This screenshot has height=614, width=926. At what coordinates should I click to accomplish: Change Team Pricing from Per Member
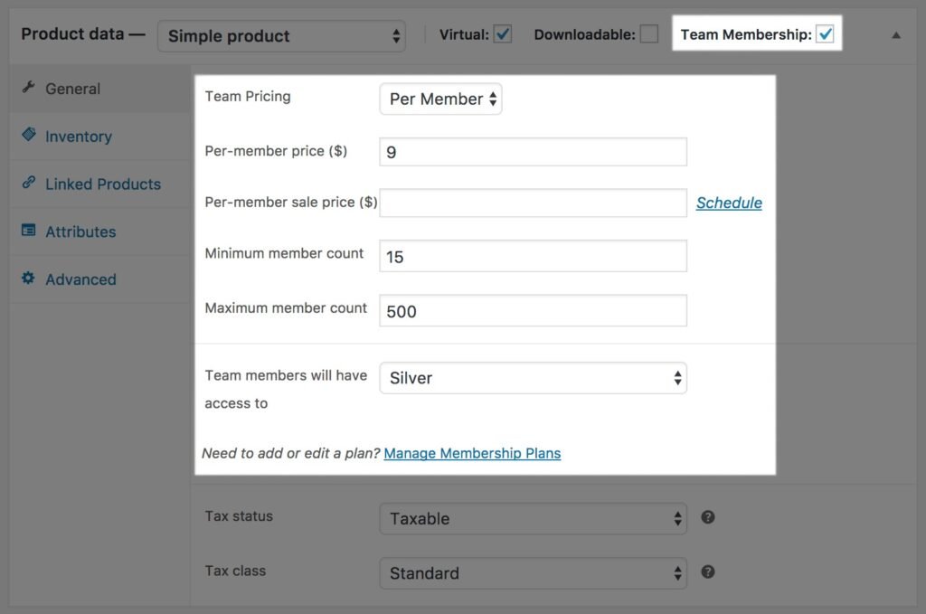click(x=440, y=99)
